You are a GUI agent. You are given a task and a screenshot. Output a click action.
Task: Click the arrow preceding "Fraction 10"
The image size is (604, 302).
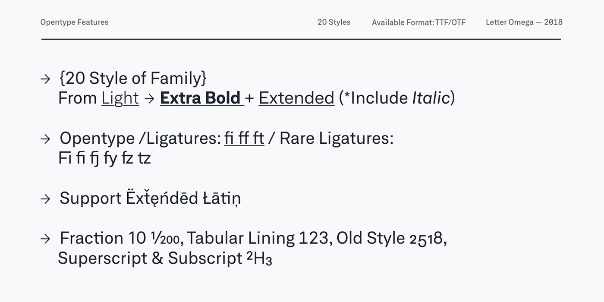(x=45, y=239)
